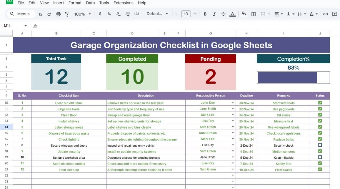
Task: Uncheck status for Clean floor
Action: point(320,115)
